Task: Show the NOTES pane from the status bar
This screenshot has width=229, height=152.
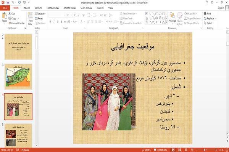Action: point(146,150)
